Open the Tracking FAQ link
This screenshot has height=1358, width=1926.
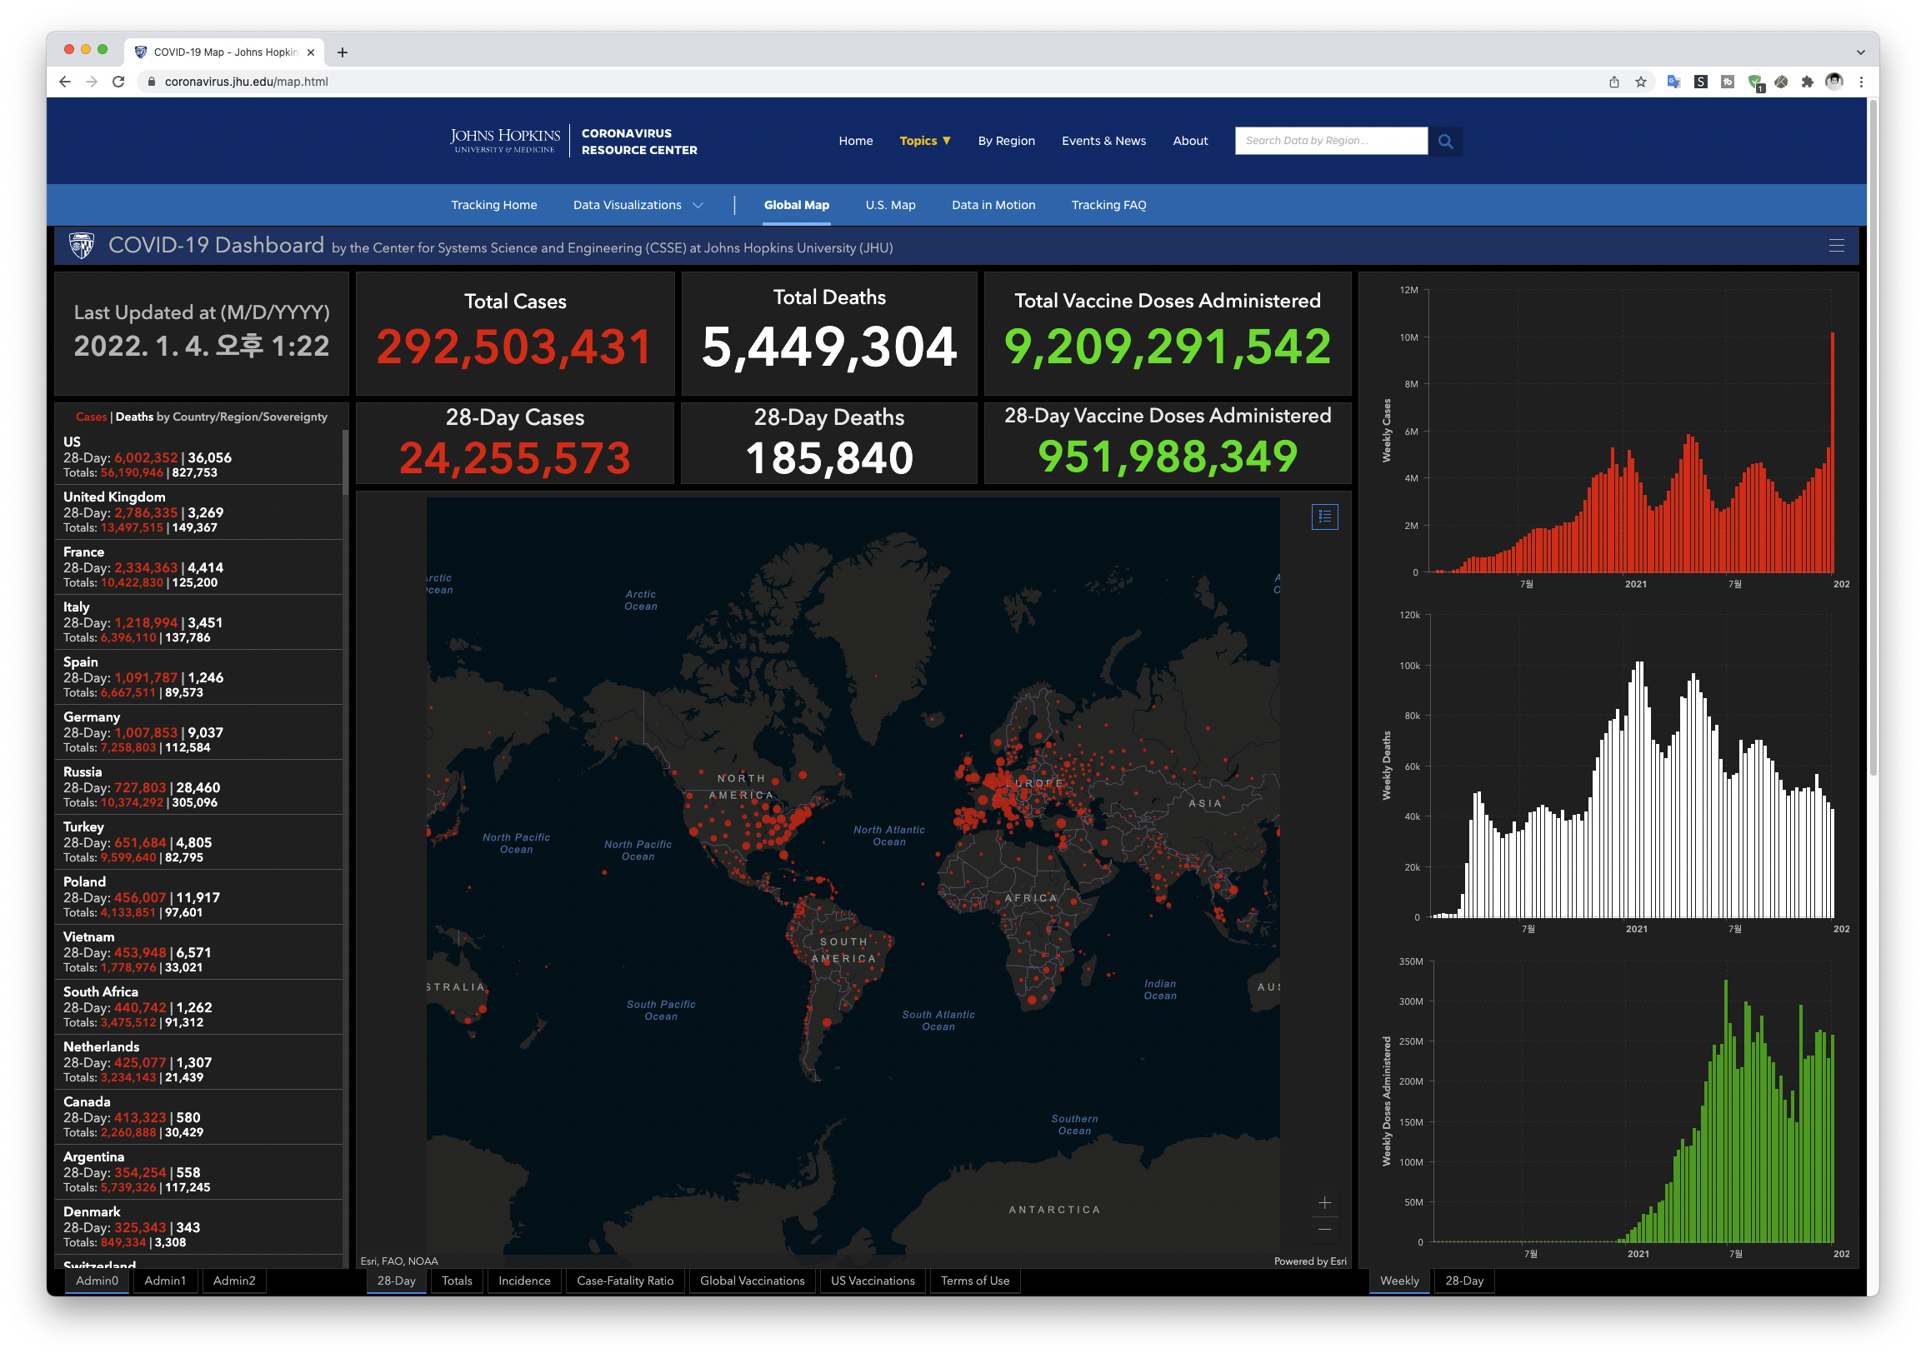click(x=1108, y=205)
